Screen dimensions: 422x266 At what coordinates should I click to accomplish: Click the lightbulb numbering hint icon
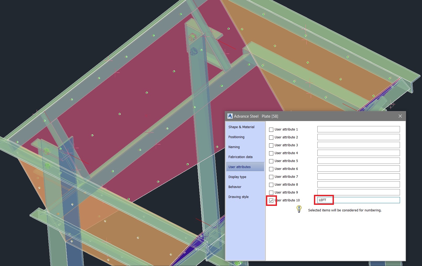point(298,210)
